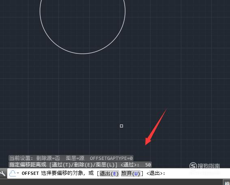Click the recent commands cloud icon
The height and width of the screenshot is (185, 230).
click(x=13, y=173)
